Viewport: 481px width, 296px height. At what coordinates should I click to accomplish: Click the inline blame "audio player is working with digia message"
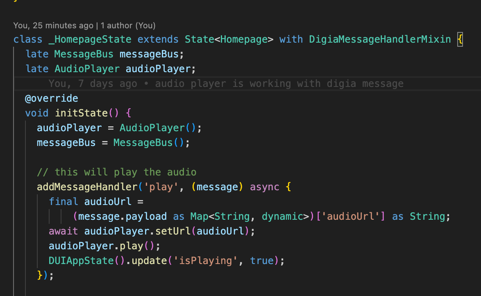tap(279, 84)
